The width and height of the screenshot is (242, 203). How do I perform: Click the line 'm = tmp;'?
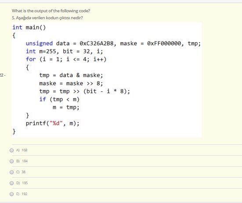pos(66,107)
